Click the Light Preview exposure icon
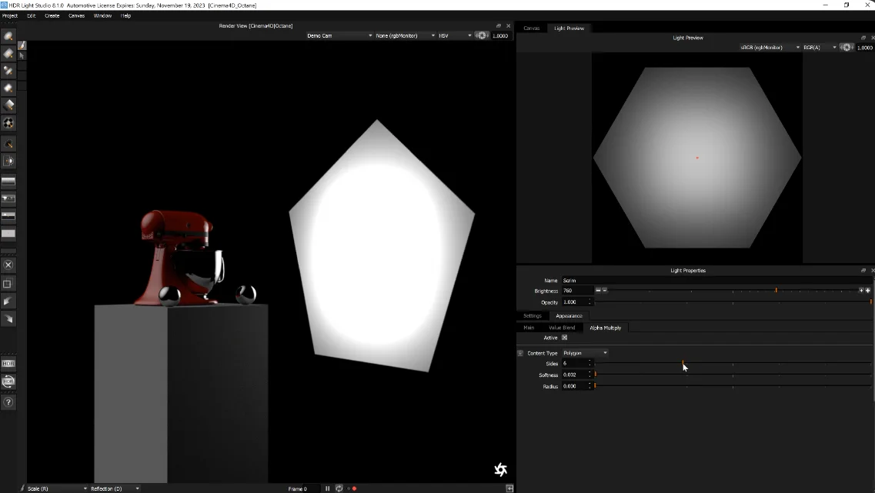This screenshot has width=875, height=493. (847, 48)
